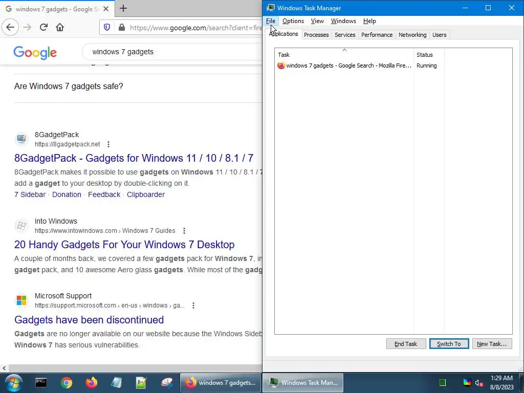Click the Google logo

(x=35, y=53)
